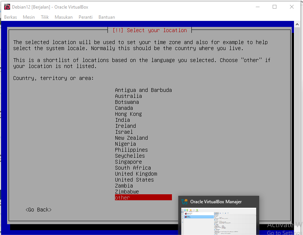Image resolution: width=303 pixels, height=235 pixels.
Task: Open the Berkas menu
Action: coord(10,17)
